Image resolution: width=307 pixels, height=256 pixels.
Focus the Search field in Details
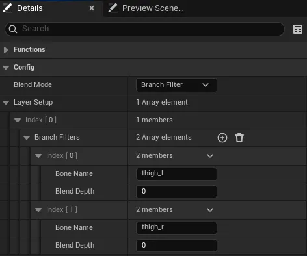point(144,29)
